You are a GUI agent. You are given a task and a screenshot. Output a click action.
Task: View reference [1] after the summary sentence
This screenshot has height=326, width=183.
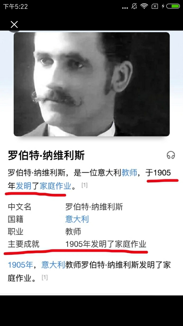[x=84, y=185]
